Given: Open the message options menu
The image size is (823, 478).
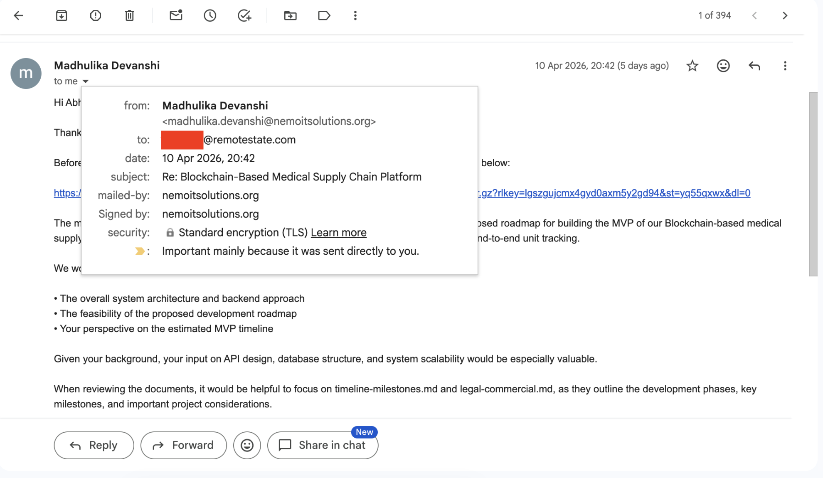Looking at the screenshot, I should (785, 66).
